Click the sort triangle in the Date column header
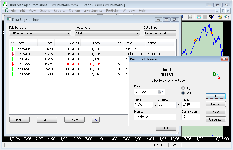The image size is (233, 150). 12,43
